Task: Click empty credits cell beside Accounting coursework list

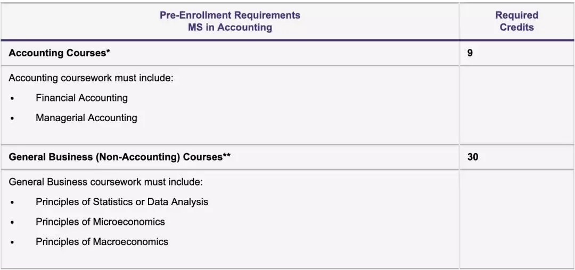Action: click(x=516, y=105)
